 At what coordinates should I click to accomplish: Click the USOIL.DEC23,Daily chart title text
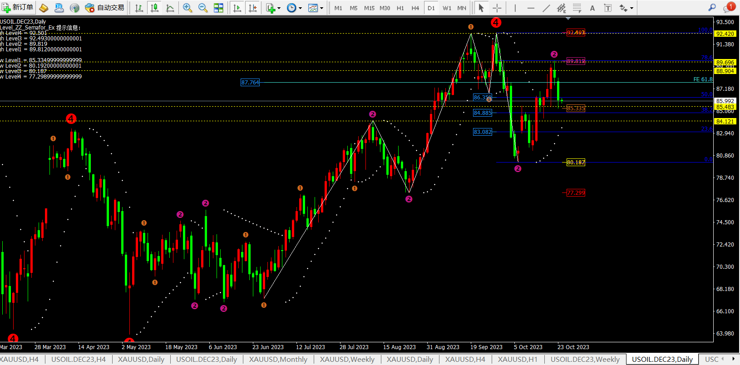[23, 21]
